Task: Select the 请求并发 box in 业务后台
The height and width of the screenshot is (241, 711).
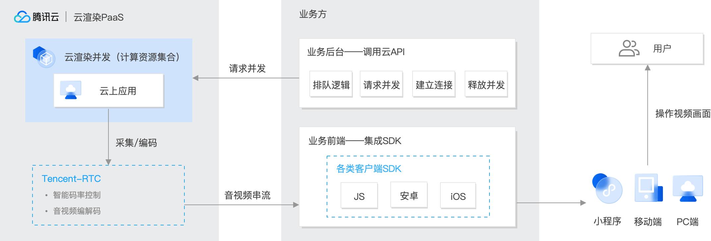Action: click(381, 84)
